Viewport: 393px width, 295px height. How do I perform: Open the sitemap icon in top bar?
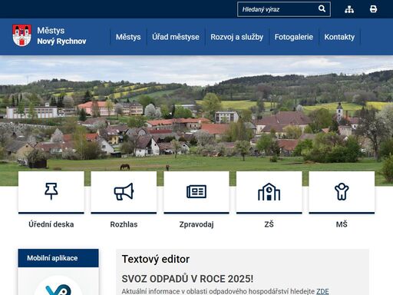tap(349, 9)
